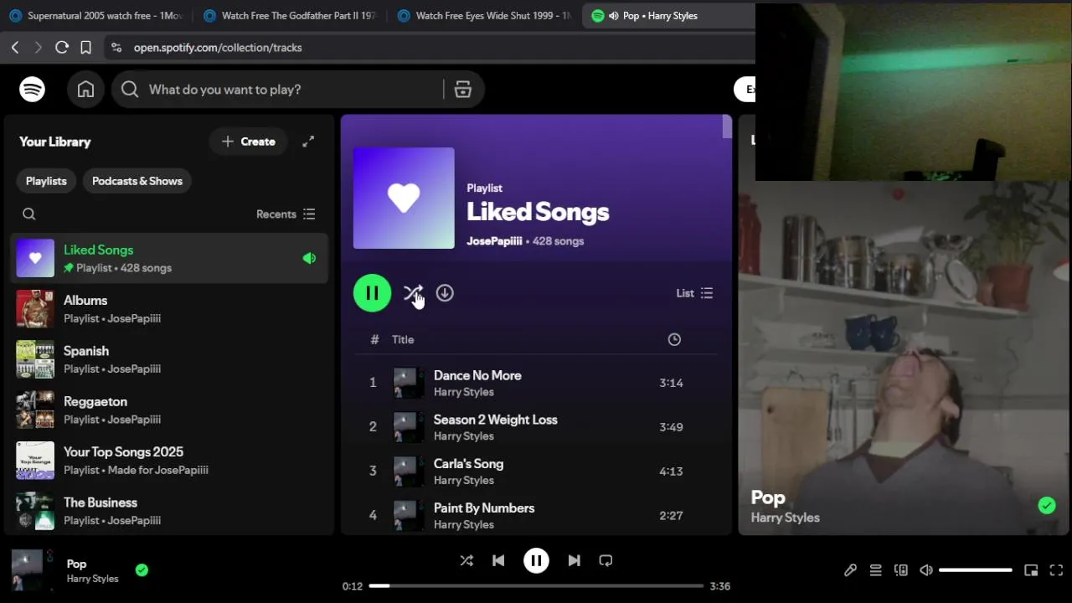Skip to next track
1072x603 pixels.
click(574, 560)
